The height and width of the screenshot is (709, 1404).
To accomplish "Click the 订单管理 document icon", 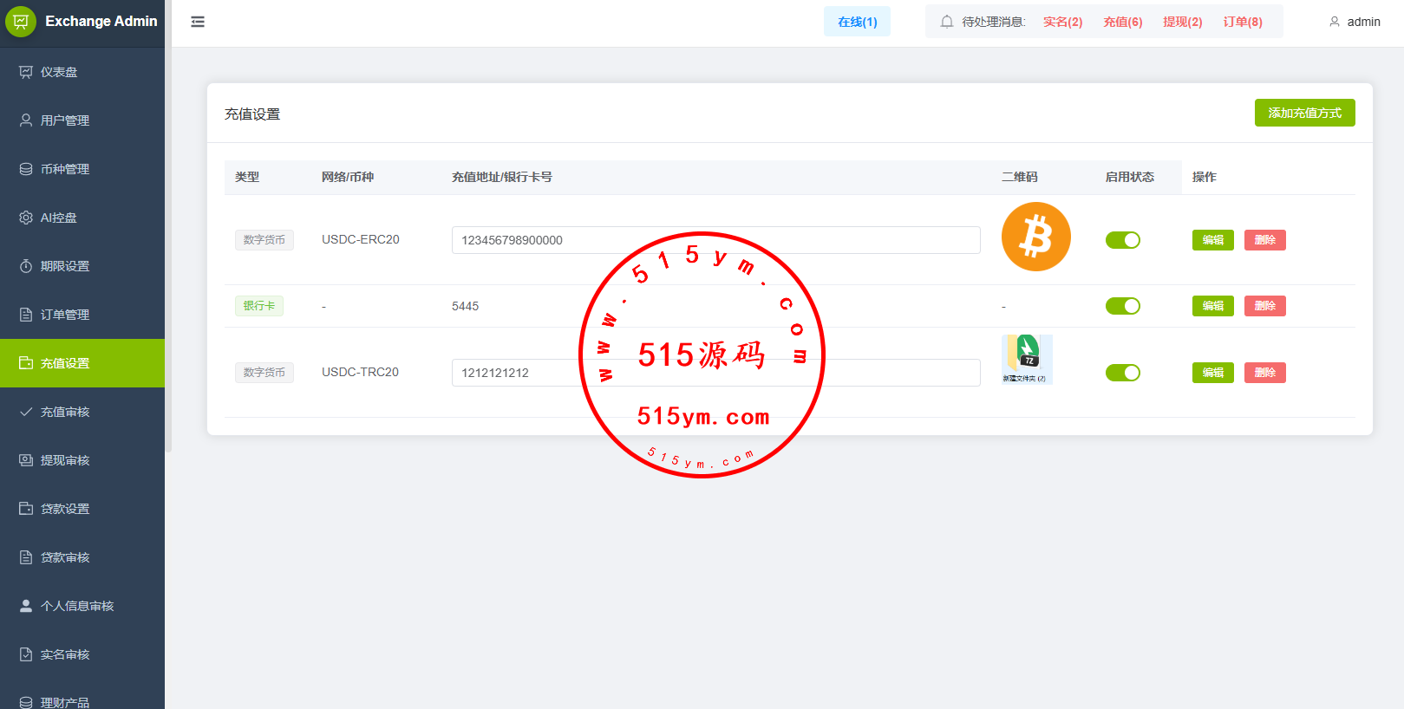I will click(26, 315).
